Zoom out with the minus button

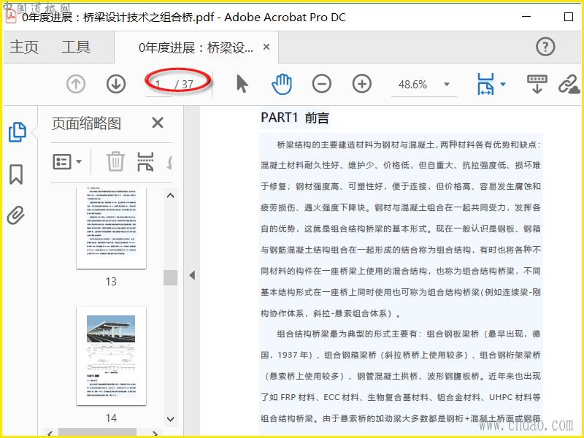click(322, 84)
